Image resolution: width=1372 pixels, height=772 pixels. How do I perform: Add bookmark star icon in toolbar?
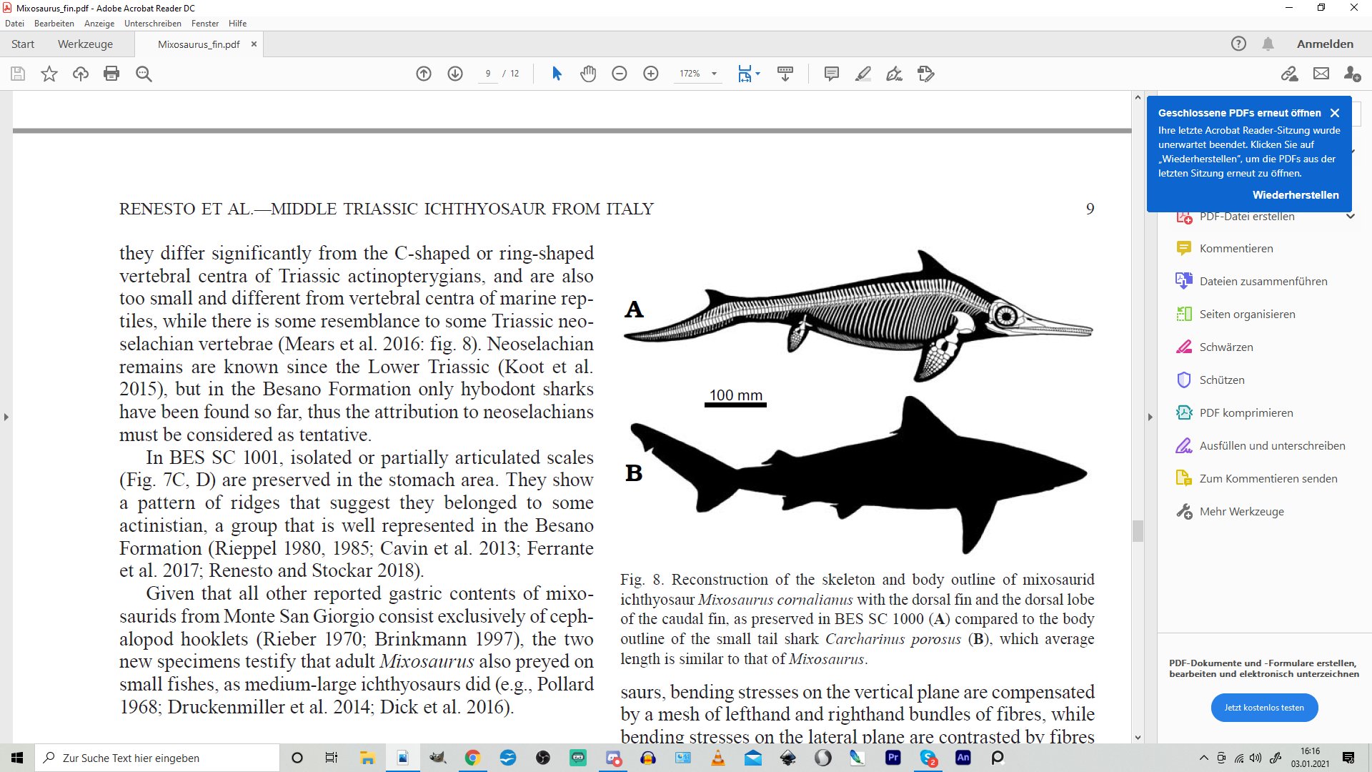49,74
